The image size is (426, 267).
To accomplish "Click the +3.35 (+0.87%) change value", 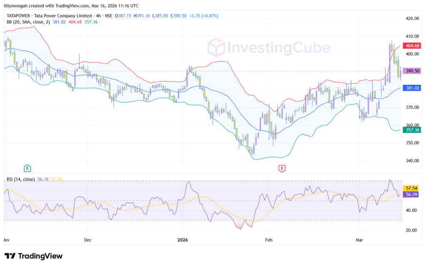I will pyautogui.click(x=203, y=16).
